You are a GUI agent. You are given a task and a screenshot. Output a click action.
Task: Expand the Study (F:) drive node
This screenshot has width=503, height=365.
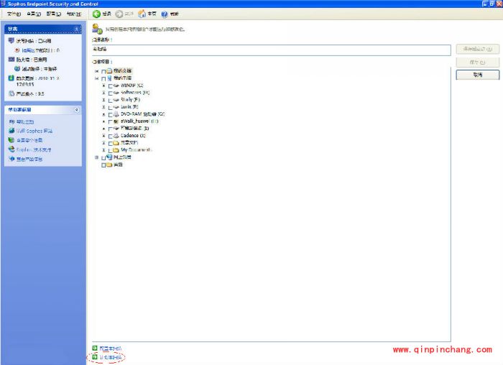tap(103, 100)
